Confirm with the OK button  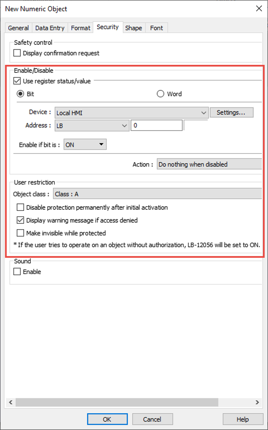107,419
